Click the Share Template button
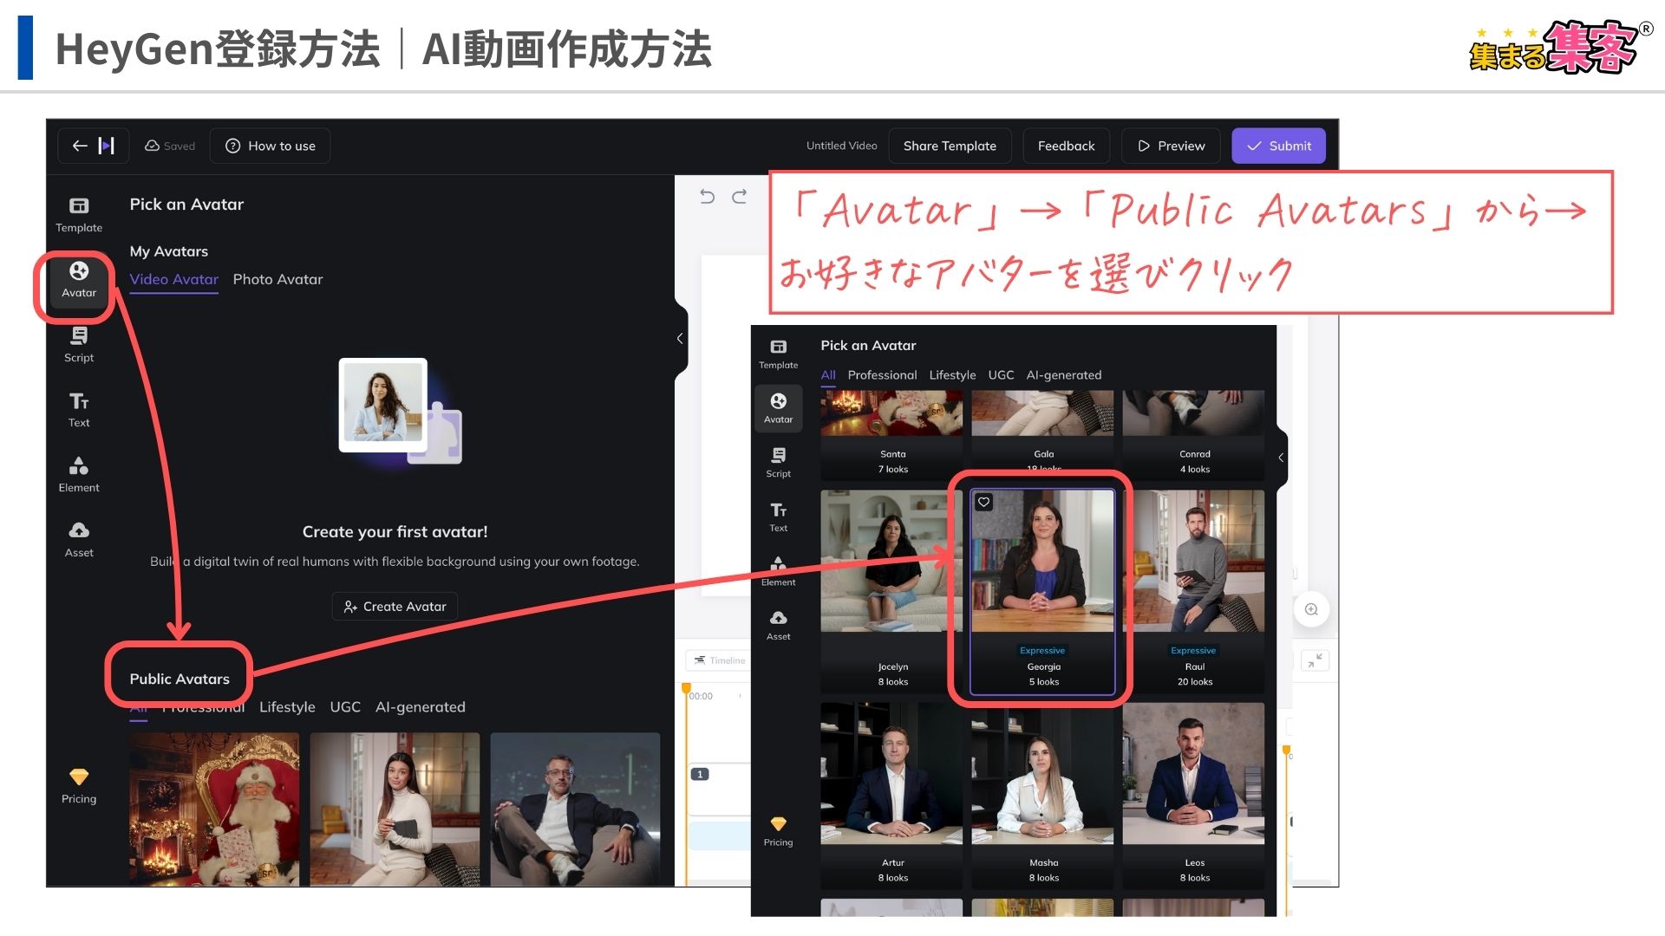The height and width of the screenshot is (936, 1665). [x=950, y=146]
